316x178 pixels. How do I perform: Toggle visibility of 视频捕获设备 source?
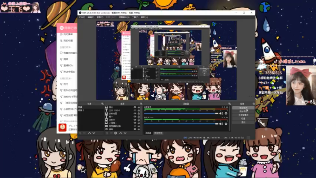[135, 126]
